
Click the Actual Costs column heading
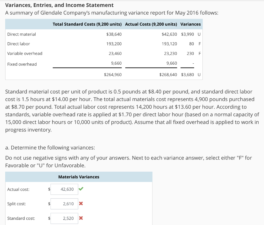pos(151,24)
